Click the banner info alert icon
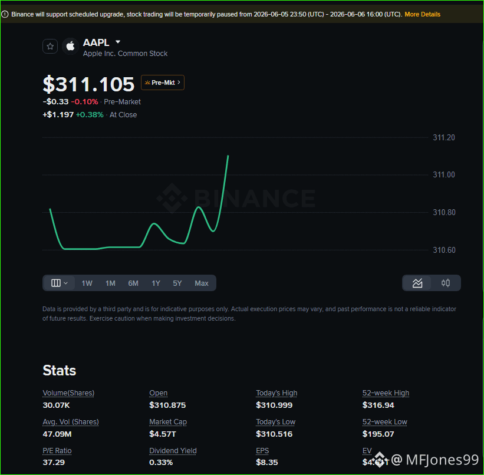 5,14
